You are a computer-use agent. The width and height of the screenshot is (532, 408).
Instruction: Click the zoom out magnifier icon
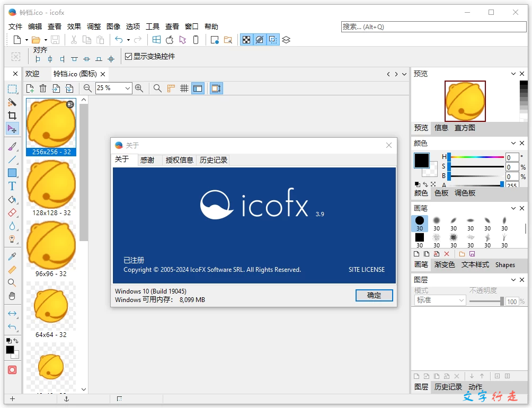(87, 88)
